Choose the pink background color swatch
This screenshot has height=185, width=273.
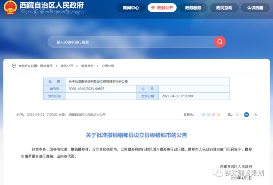213,115
